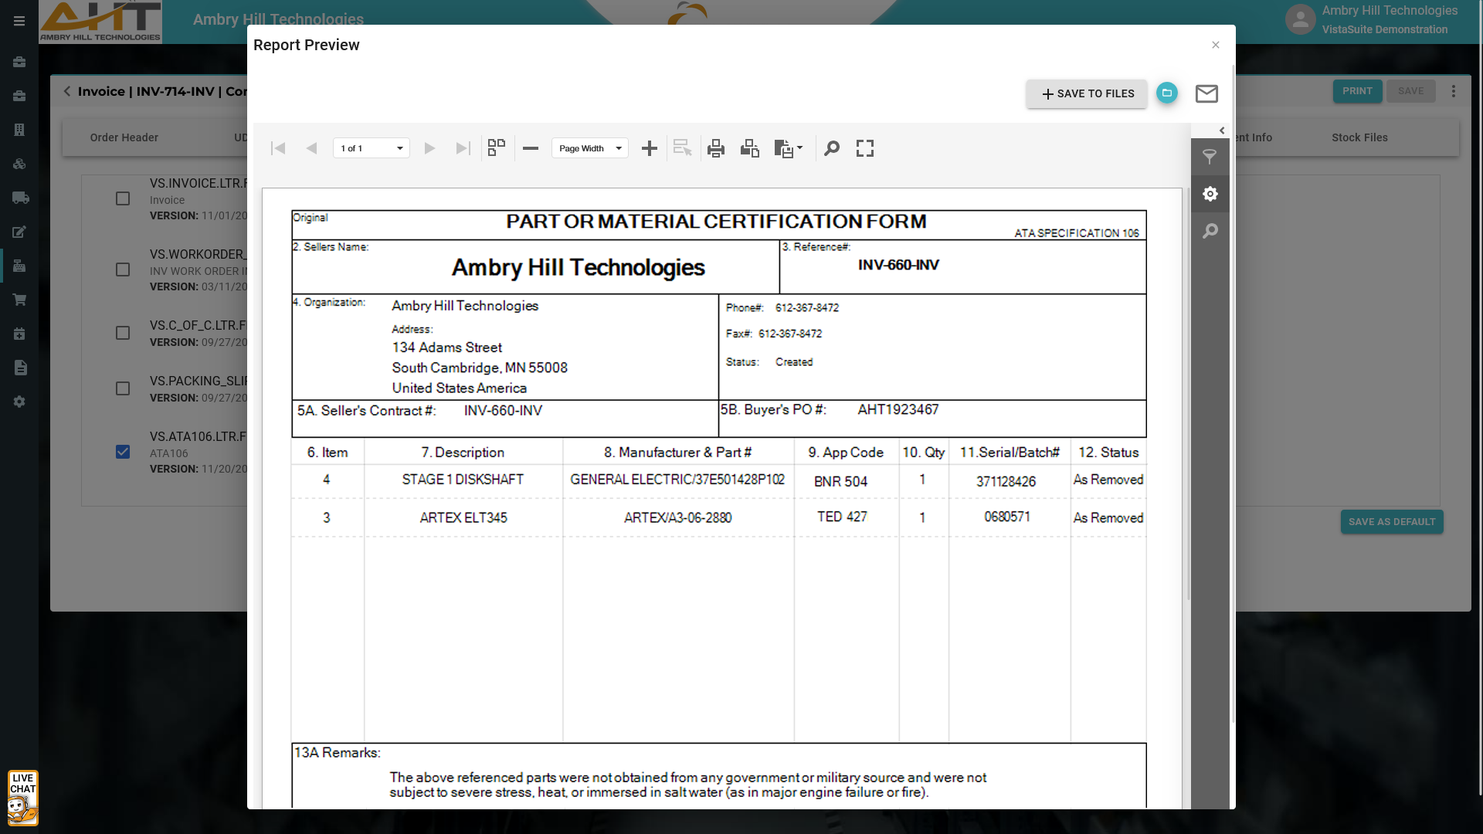Screen dimensions: 1483x834
Task: Click the print report icon in the viewer toolbar
Action: (x=715, y=148)
